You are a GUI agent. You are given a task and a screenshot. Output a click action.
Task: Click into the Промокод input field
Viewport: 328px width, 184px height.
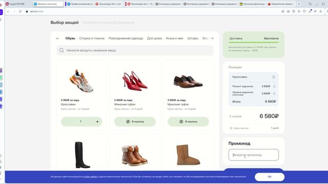pyautogui.click(x=254, y=155)
